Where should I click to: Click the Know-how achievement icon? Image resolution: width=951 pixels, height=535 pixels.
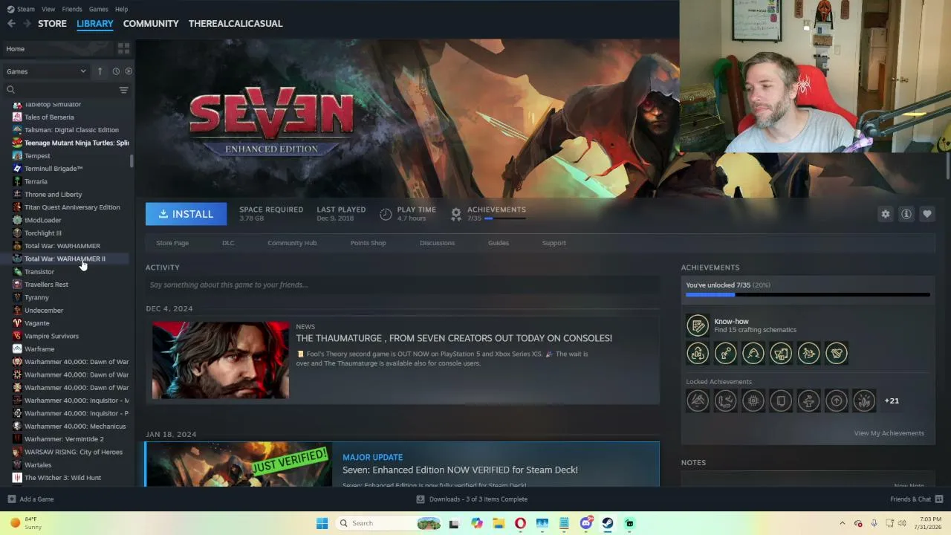coord(697,325)
